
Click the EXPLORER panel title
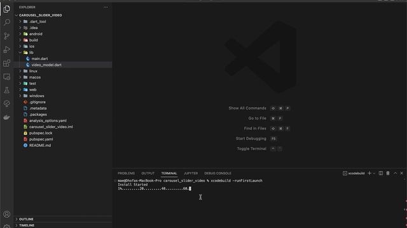point(27,7)
